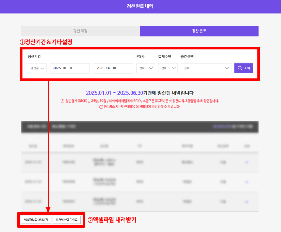This screenshot has height=232, width=281.
Task: Open the 결제수단 dropdown
Action: click(x=168, y=68)
